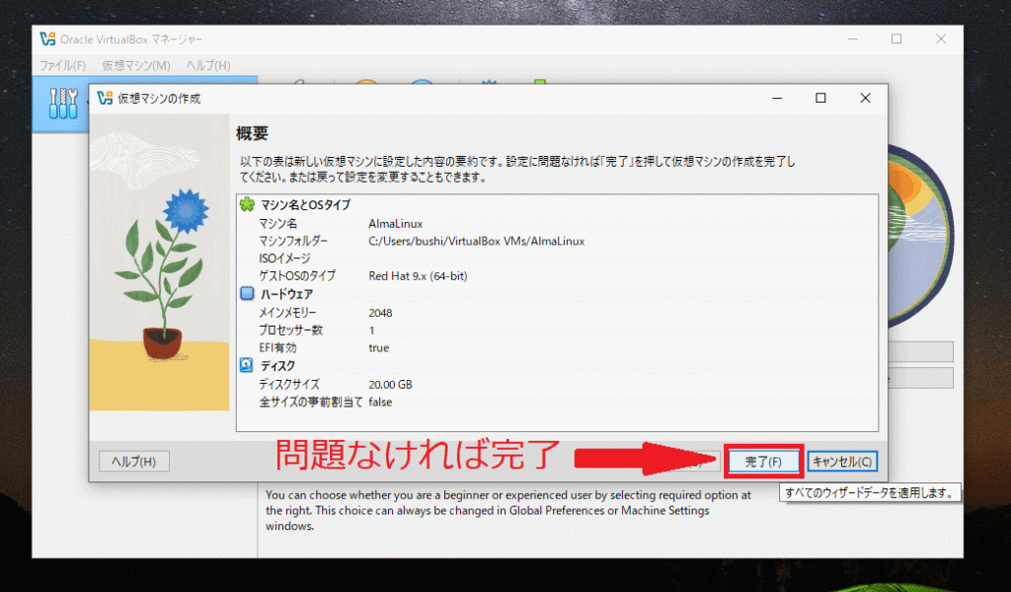Select the EFI有効 row label

coord(277,348)
